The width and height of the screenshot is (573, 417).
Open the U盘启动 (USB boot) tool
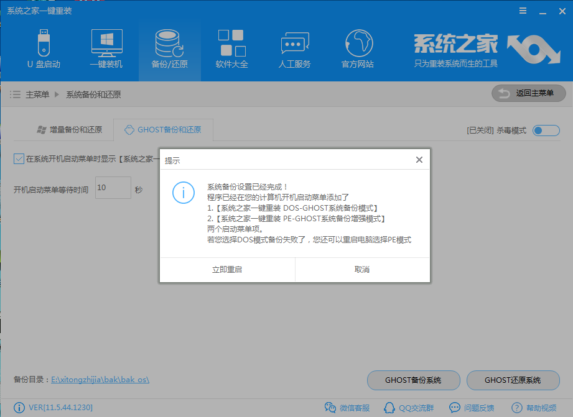(x=44, y=48)
